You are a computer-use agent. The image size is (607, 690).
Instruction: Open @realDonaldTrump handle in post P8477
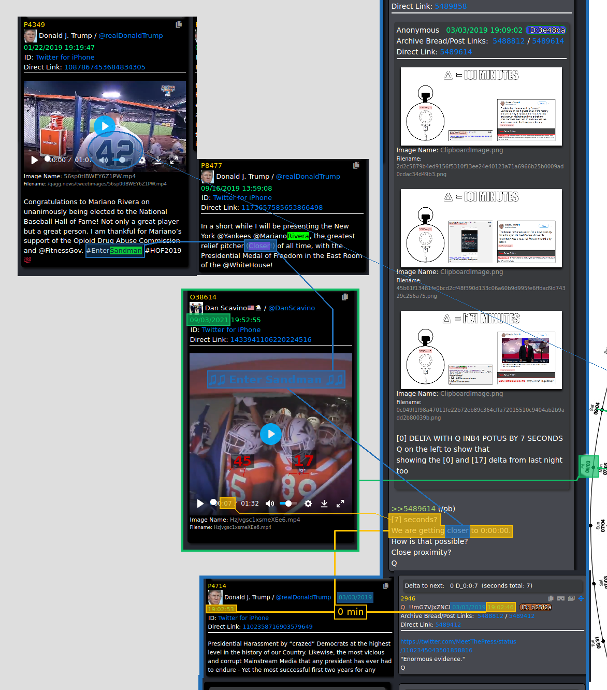(x=308, y=176)
